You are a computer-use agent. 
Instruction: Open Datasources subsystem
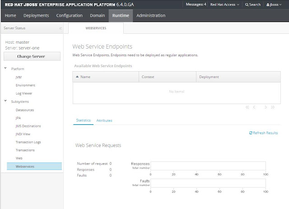[x=25, y=110]
